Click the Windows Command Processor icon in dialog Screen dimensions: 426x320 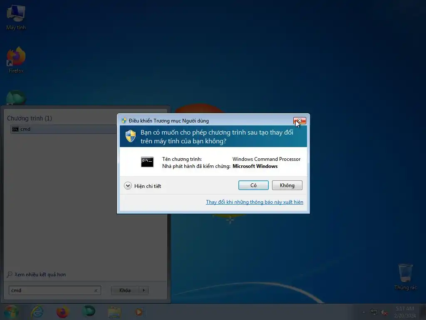click(147, 162)
